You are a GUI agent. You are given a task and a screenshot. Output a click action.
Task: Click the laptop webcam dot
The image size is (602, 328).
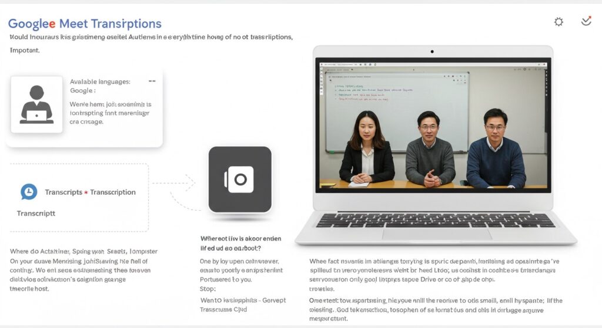(433, 52)
